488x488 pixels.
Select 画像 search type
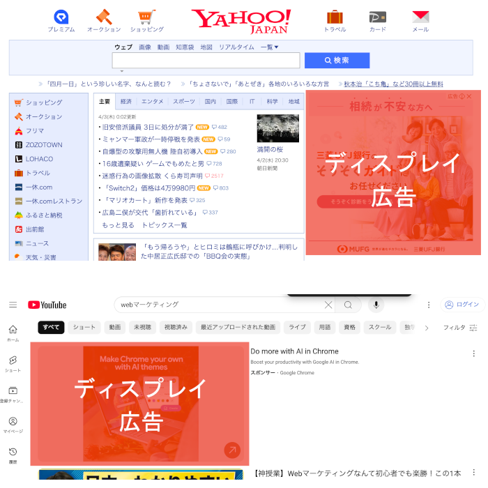(145, 47)
